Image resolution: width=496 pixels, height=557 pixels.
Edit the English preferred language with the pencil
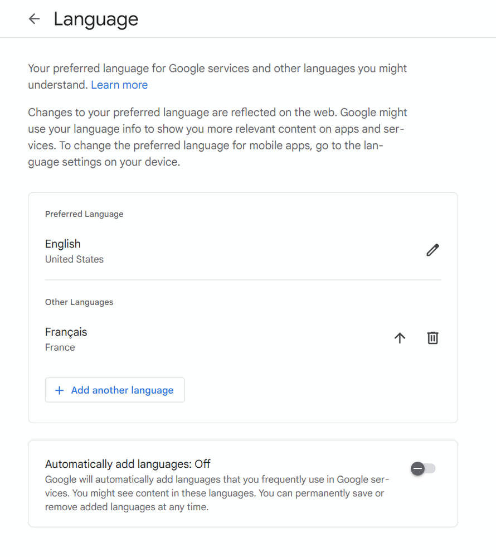432,250
